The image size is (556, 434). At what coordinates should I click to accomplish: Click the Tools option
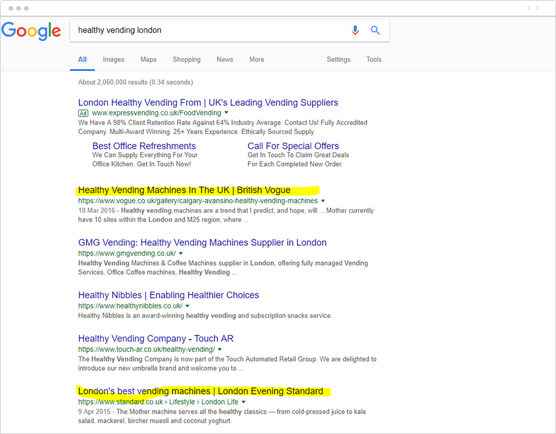pyautogui.click(x=373, y=60)
